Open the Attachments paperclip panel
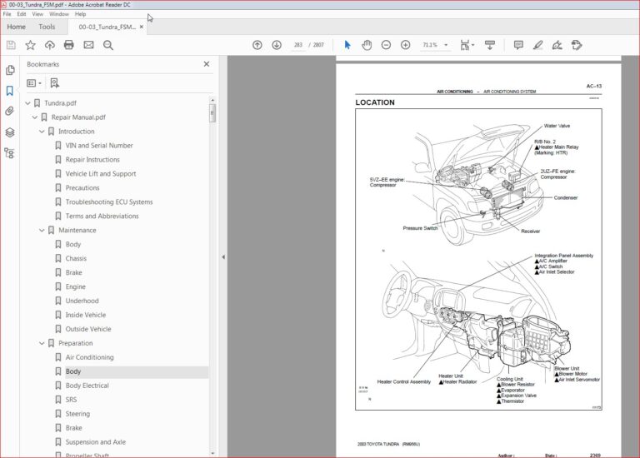 (x=10, y=111)
